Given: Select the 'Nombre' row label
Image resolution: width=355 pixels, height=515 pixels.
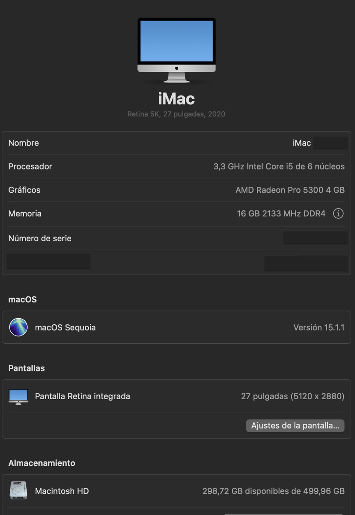Looking at the screenshot, I should [x=24, y=143].
